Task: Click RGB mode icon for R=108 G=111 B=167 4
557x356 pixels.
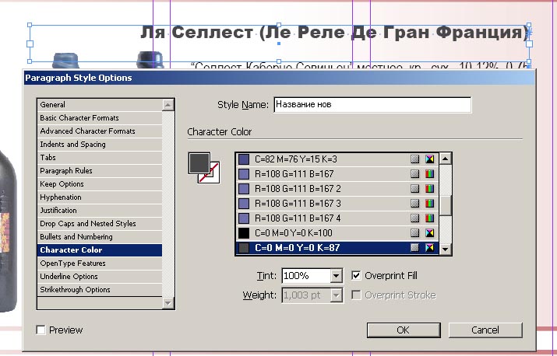Action: (x=430, y=218)
